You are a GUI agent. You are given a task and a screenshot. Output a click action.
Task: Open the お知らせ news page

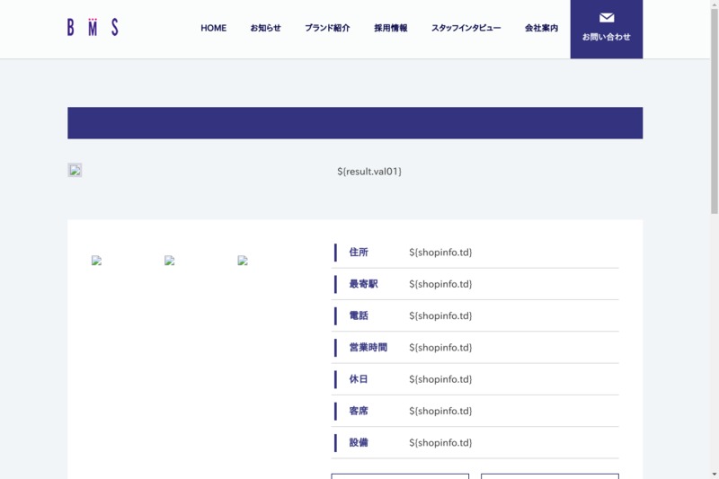(x=265, y=28)
